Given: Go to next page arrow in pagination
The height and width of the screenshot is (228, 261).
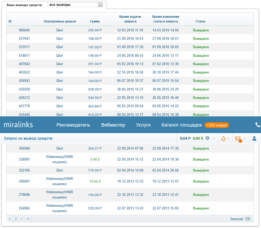Looking at the screenshot, I should [x=22, y=219].
